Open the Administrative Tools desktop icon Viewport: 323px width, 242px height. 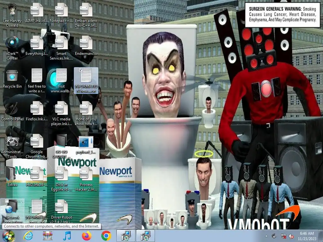point(12,147)
